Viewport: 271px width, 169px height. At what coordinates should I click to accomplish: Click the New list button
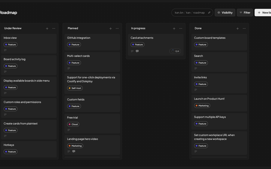point(263,13)
